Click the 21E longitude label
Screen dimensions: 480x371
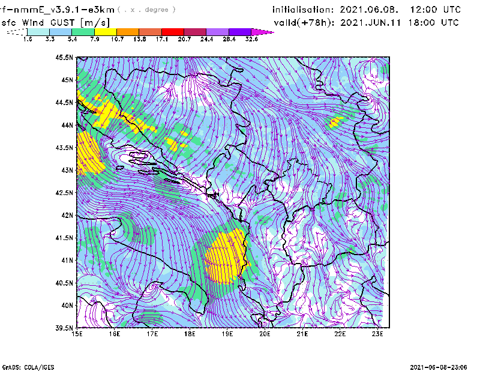302,334
